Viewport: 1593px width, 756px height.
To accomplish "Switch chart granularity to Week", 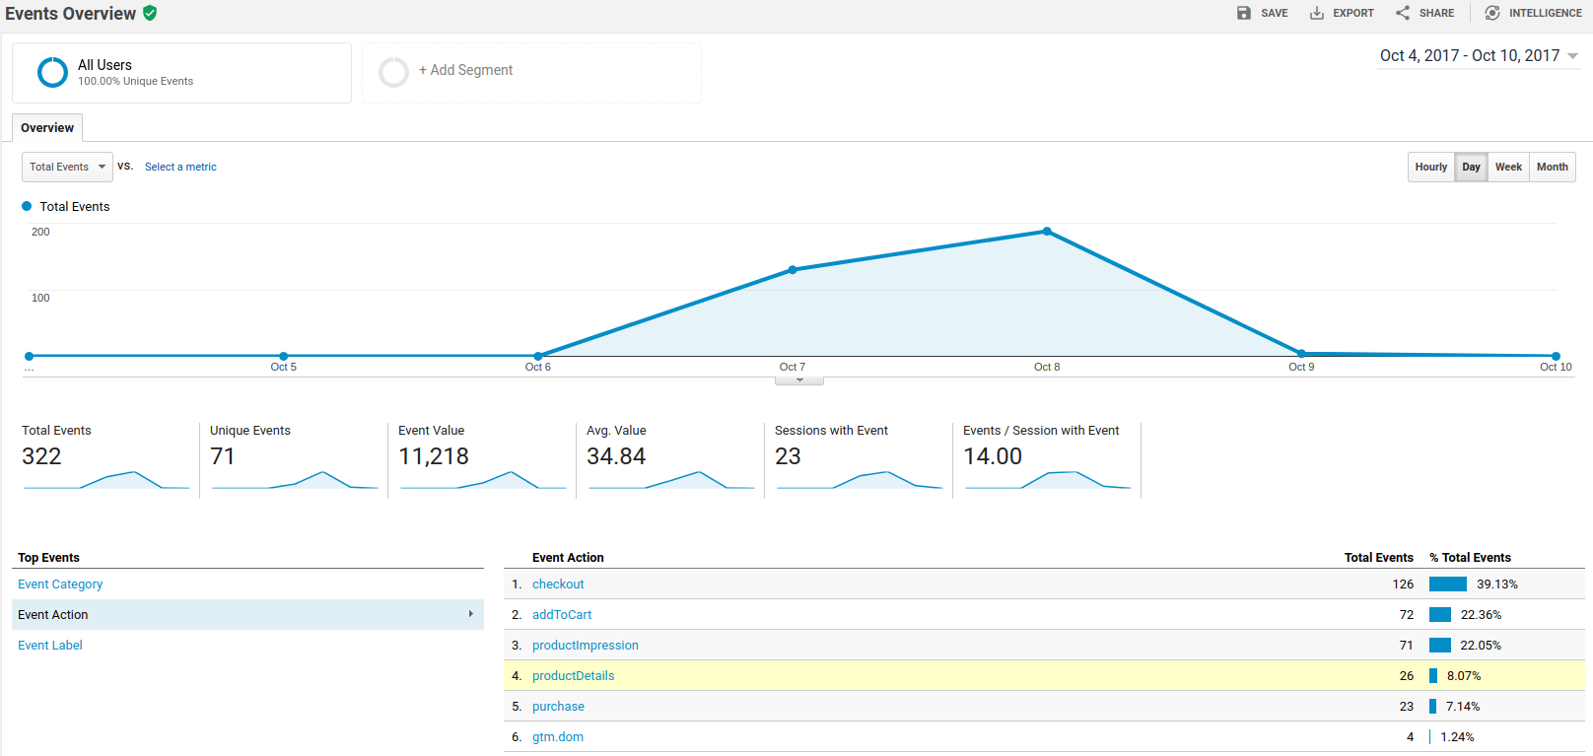I will click(1508, 167).
